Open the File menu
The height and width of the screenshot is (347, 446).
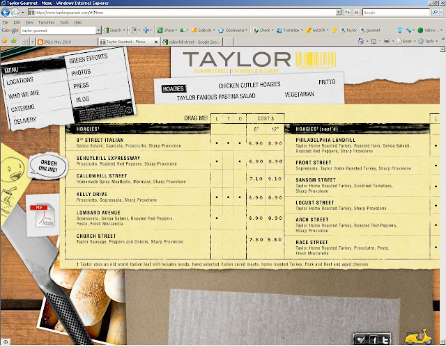click(x=5, y=22)
